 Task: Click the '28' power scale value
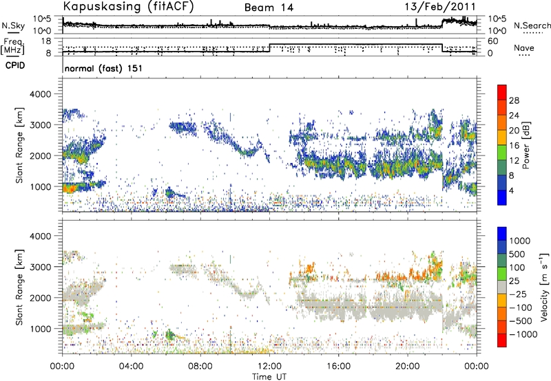click(x=514, y=100)
